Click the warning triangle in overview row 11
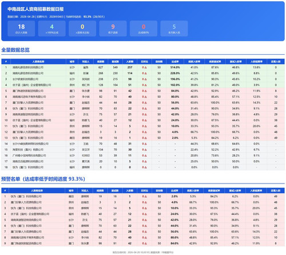 [146, 126]
